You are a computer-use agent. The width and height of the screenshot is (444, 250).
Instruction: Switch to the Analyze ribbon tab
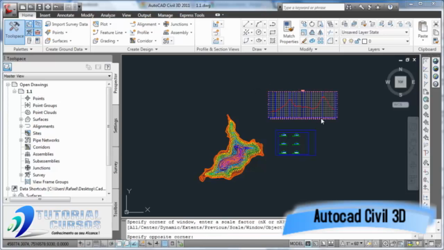click(x=108, y=15)
